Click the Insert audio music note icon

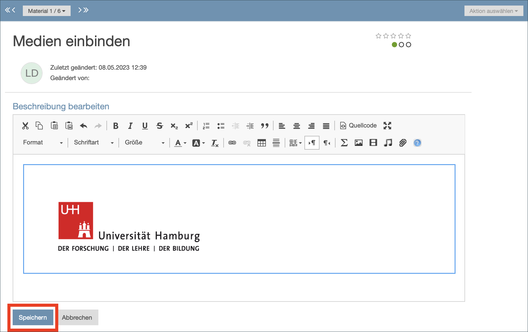[x=388, y=143]
